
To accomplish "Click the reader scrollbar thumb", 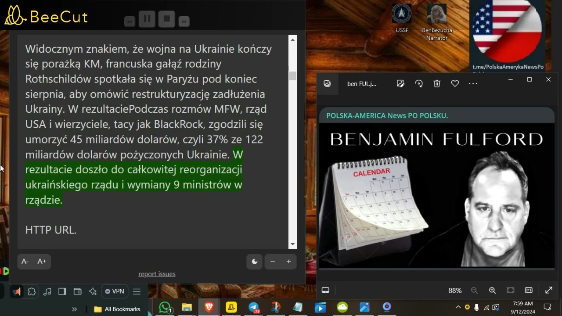I will point(292,76).
